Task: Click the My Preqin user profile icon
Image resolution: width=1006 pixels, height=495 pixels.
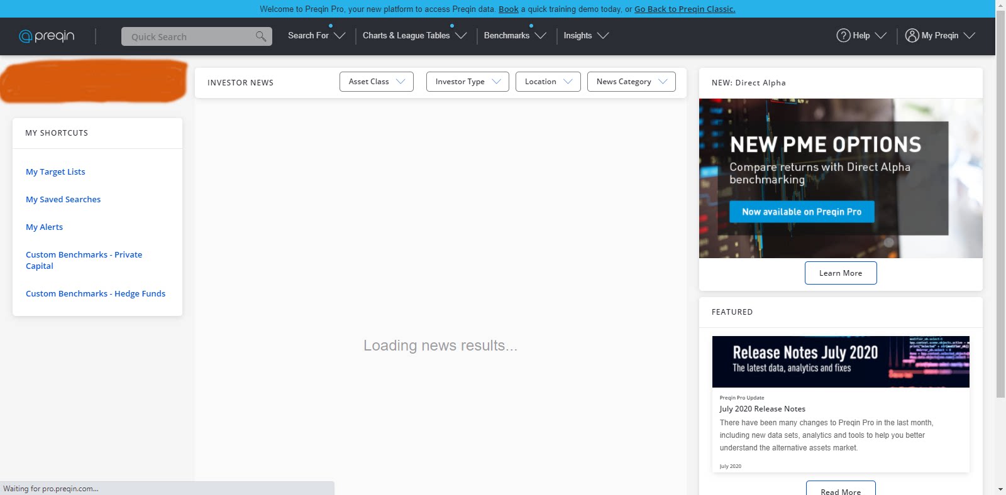Action: pyautogui.click(x=912, y=36)
